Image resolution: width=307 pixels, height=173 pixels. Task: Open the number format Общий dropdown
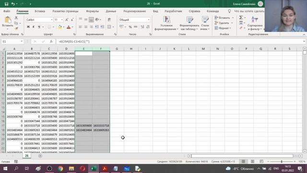tap(149, 20)
